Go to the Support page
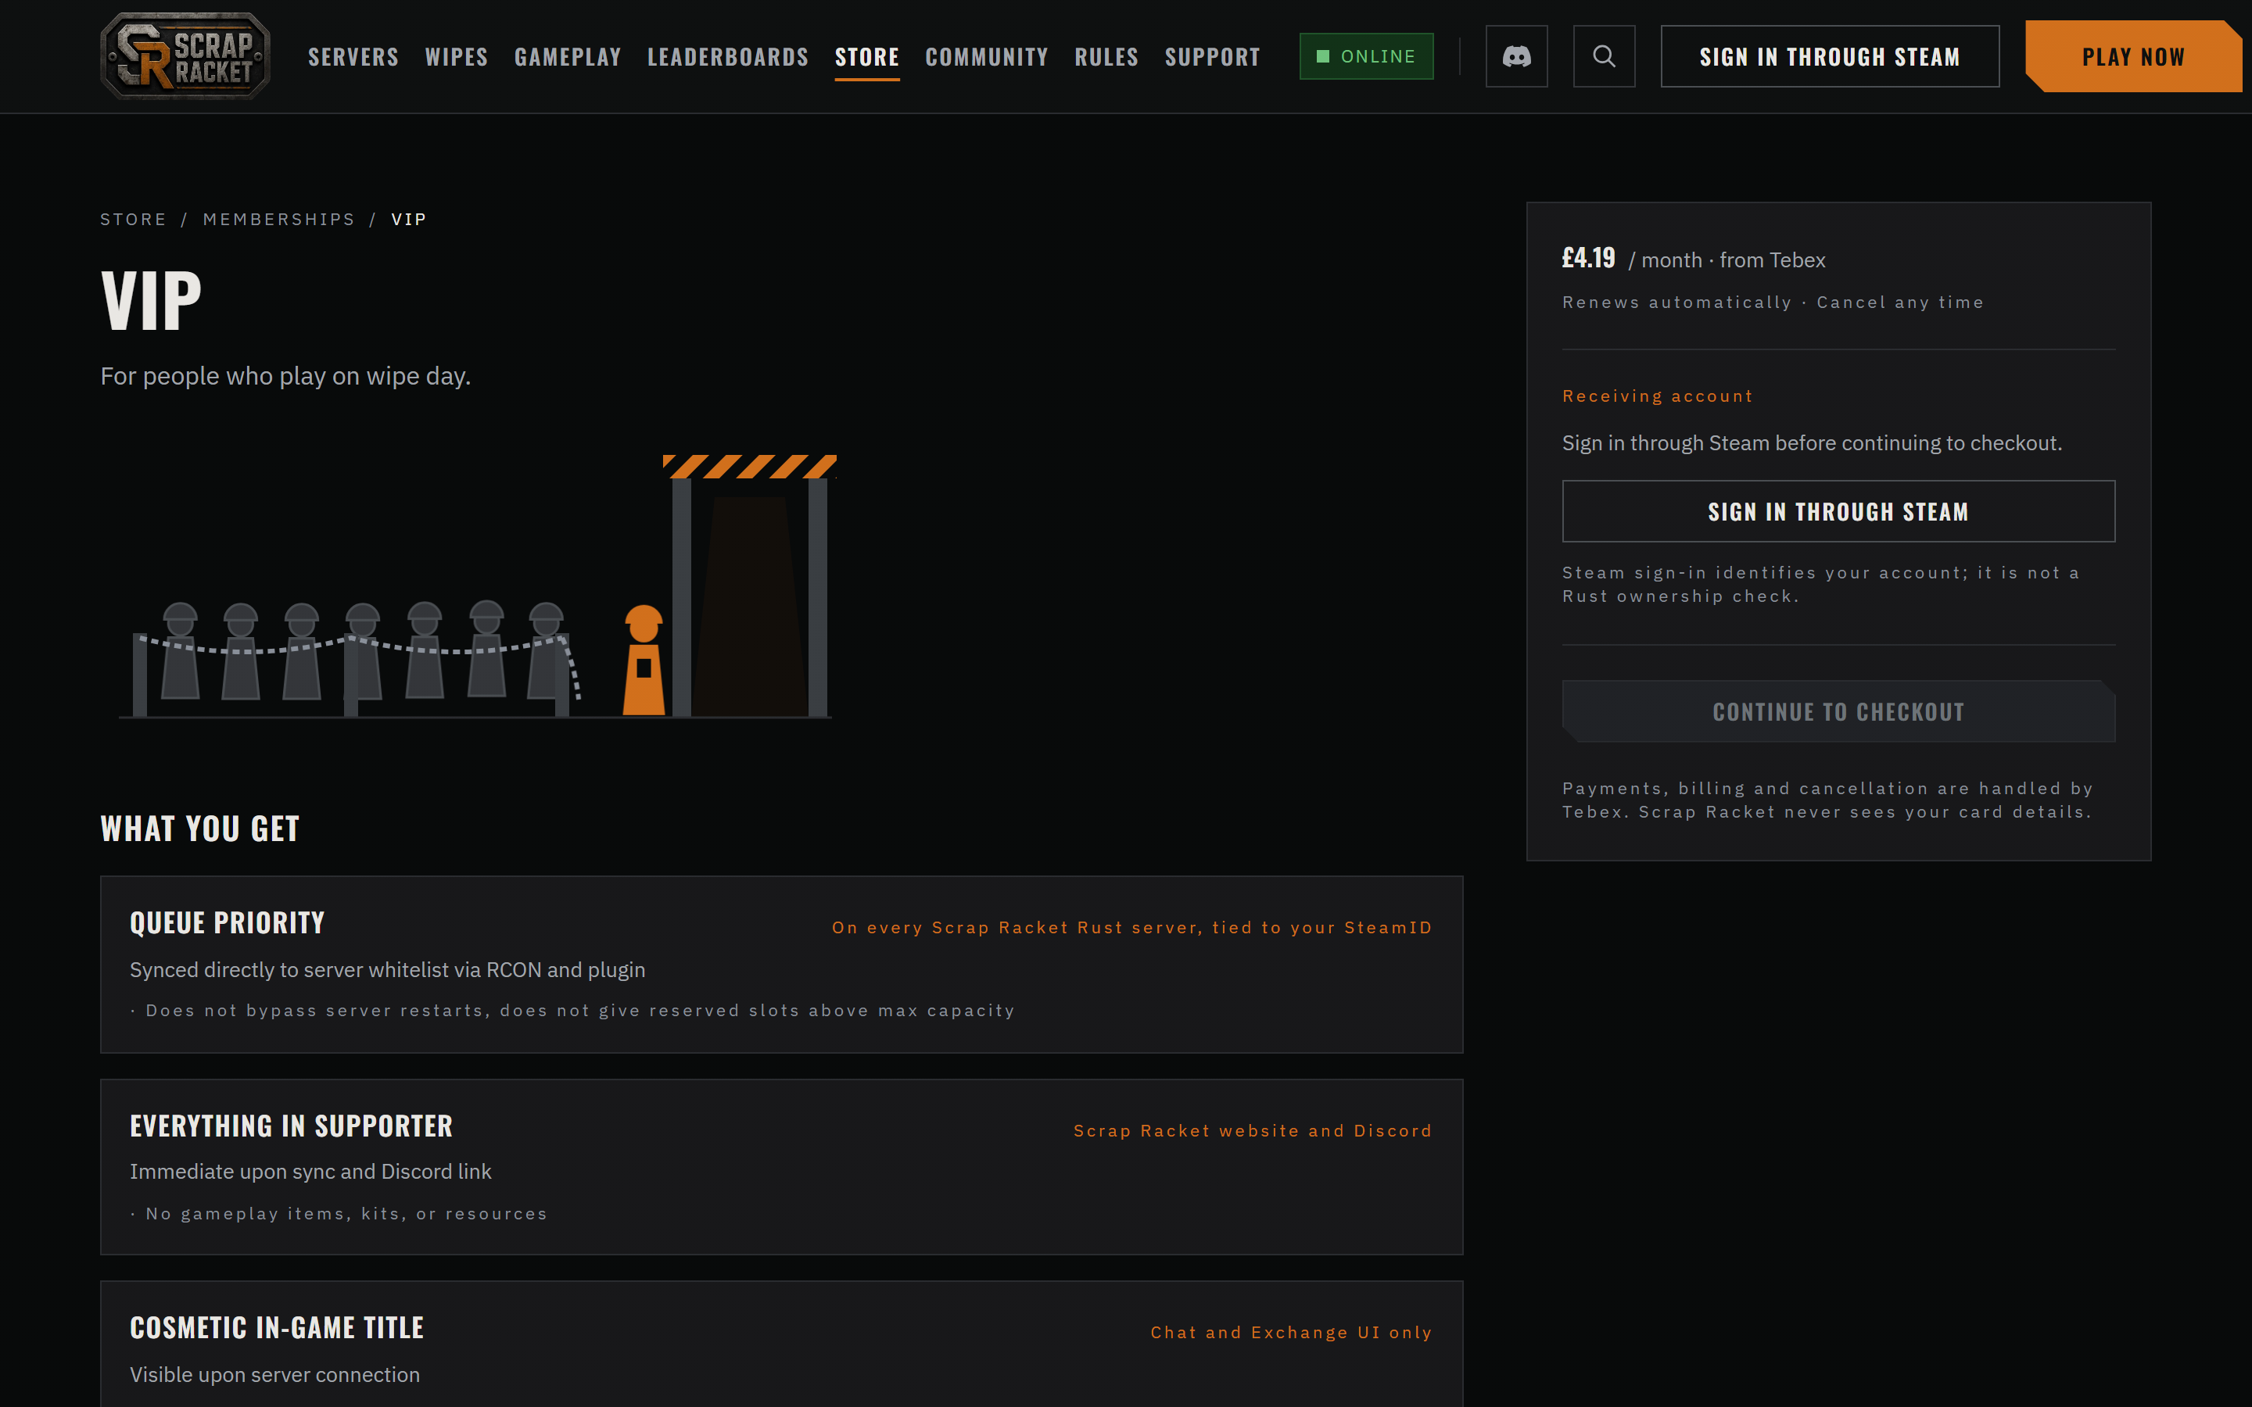Screen dimensions: 2252x1407 coord(1213,57)
